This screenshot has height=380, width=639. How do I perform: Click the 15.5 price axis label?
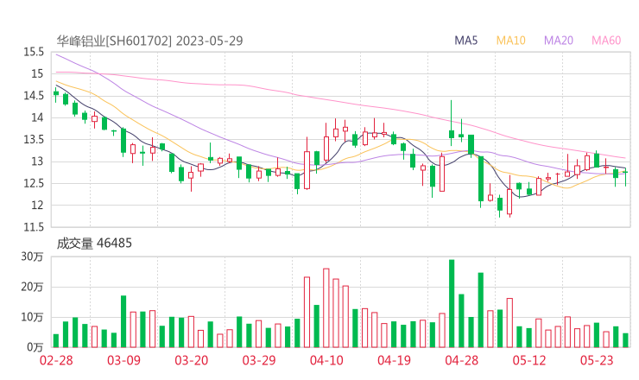click(x=34, y=52)
